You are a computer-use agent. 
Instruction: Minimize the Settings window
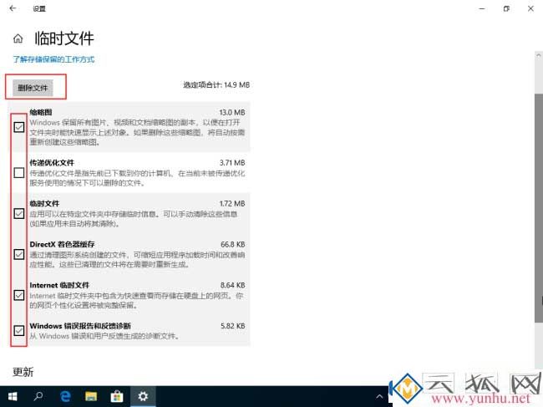point(482,8)
